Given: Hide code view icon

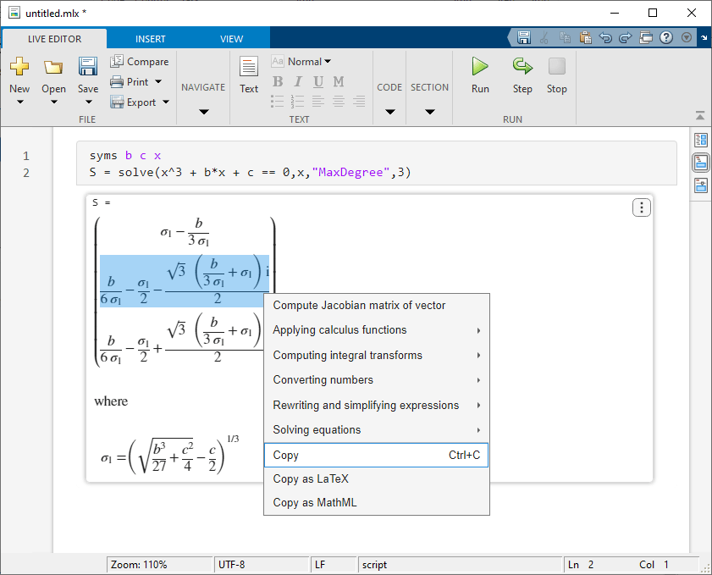Looking at the screenshot, I should click(701, 185).
